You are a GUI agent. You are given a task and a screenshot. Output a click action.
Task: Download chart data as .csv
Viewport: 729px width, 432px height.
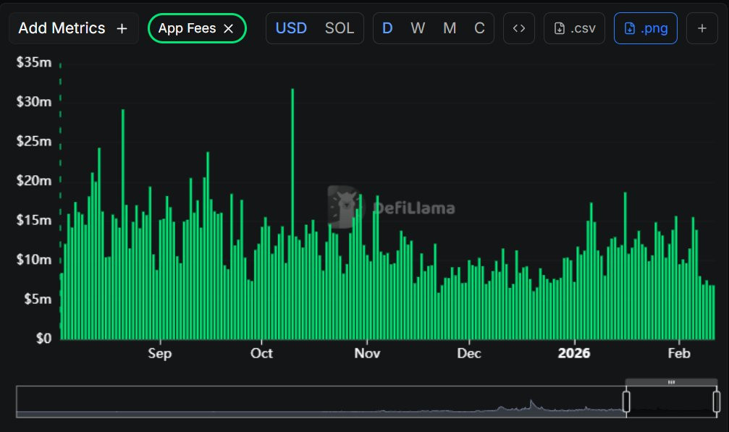click(x=574, y=28)
